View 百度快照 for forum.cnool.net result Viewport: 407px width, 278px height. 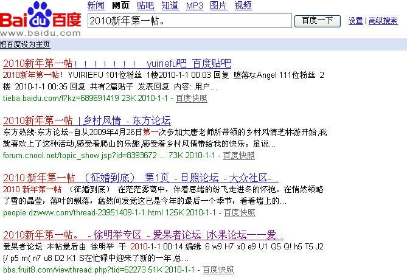coord(238,155)
